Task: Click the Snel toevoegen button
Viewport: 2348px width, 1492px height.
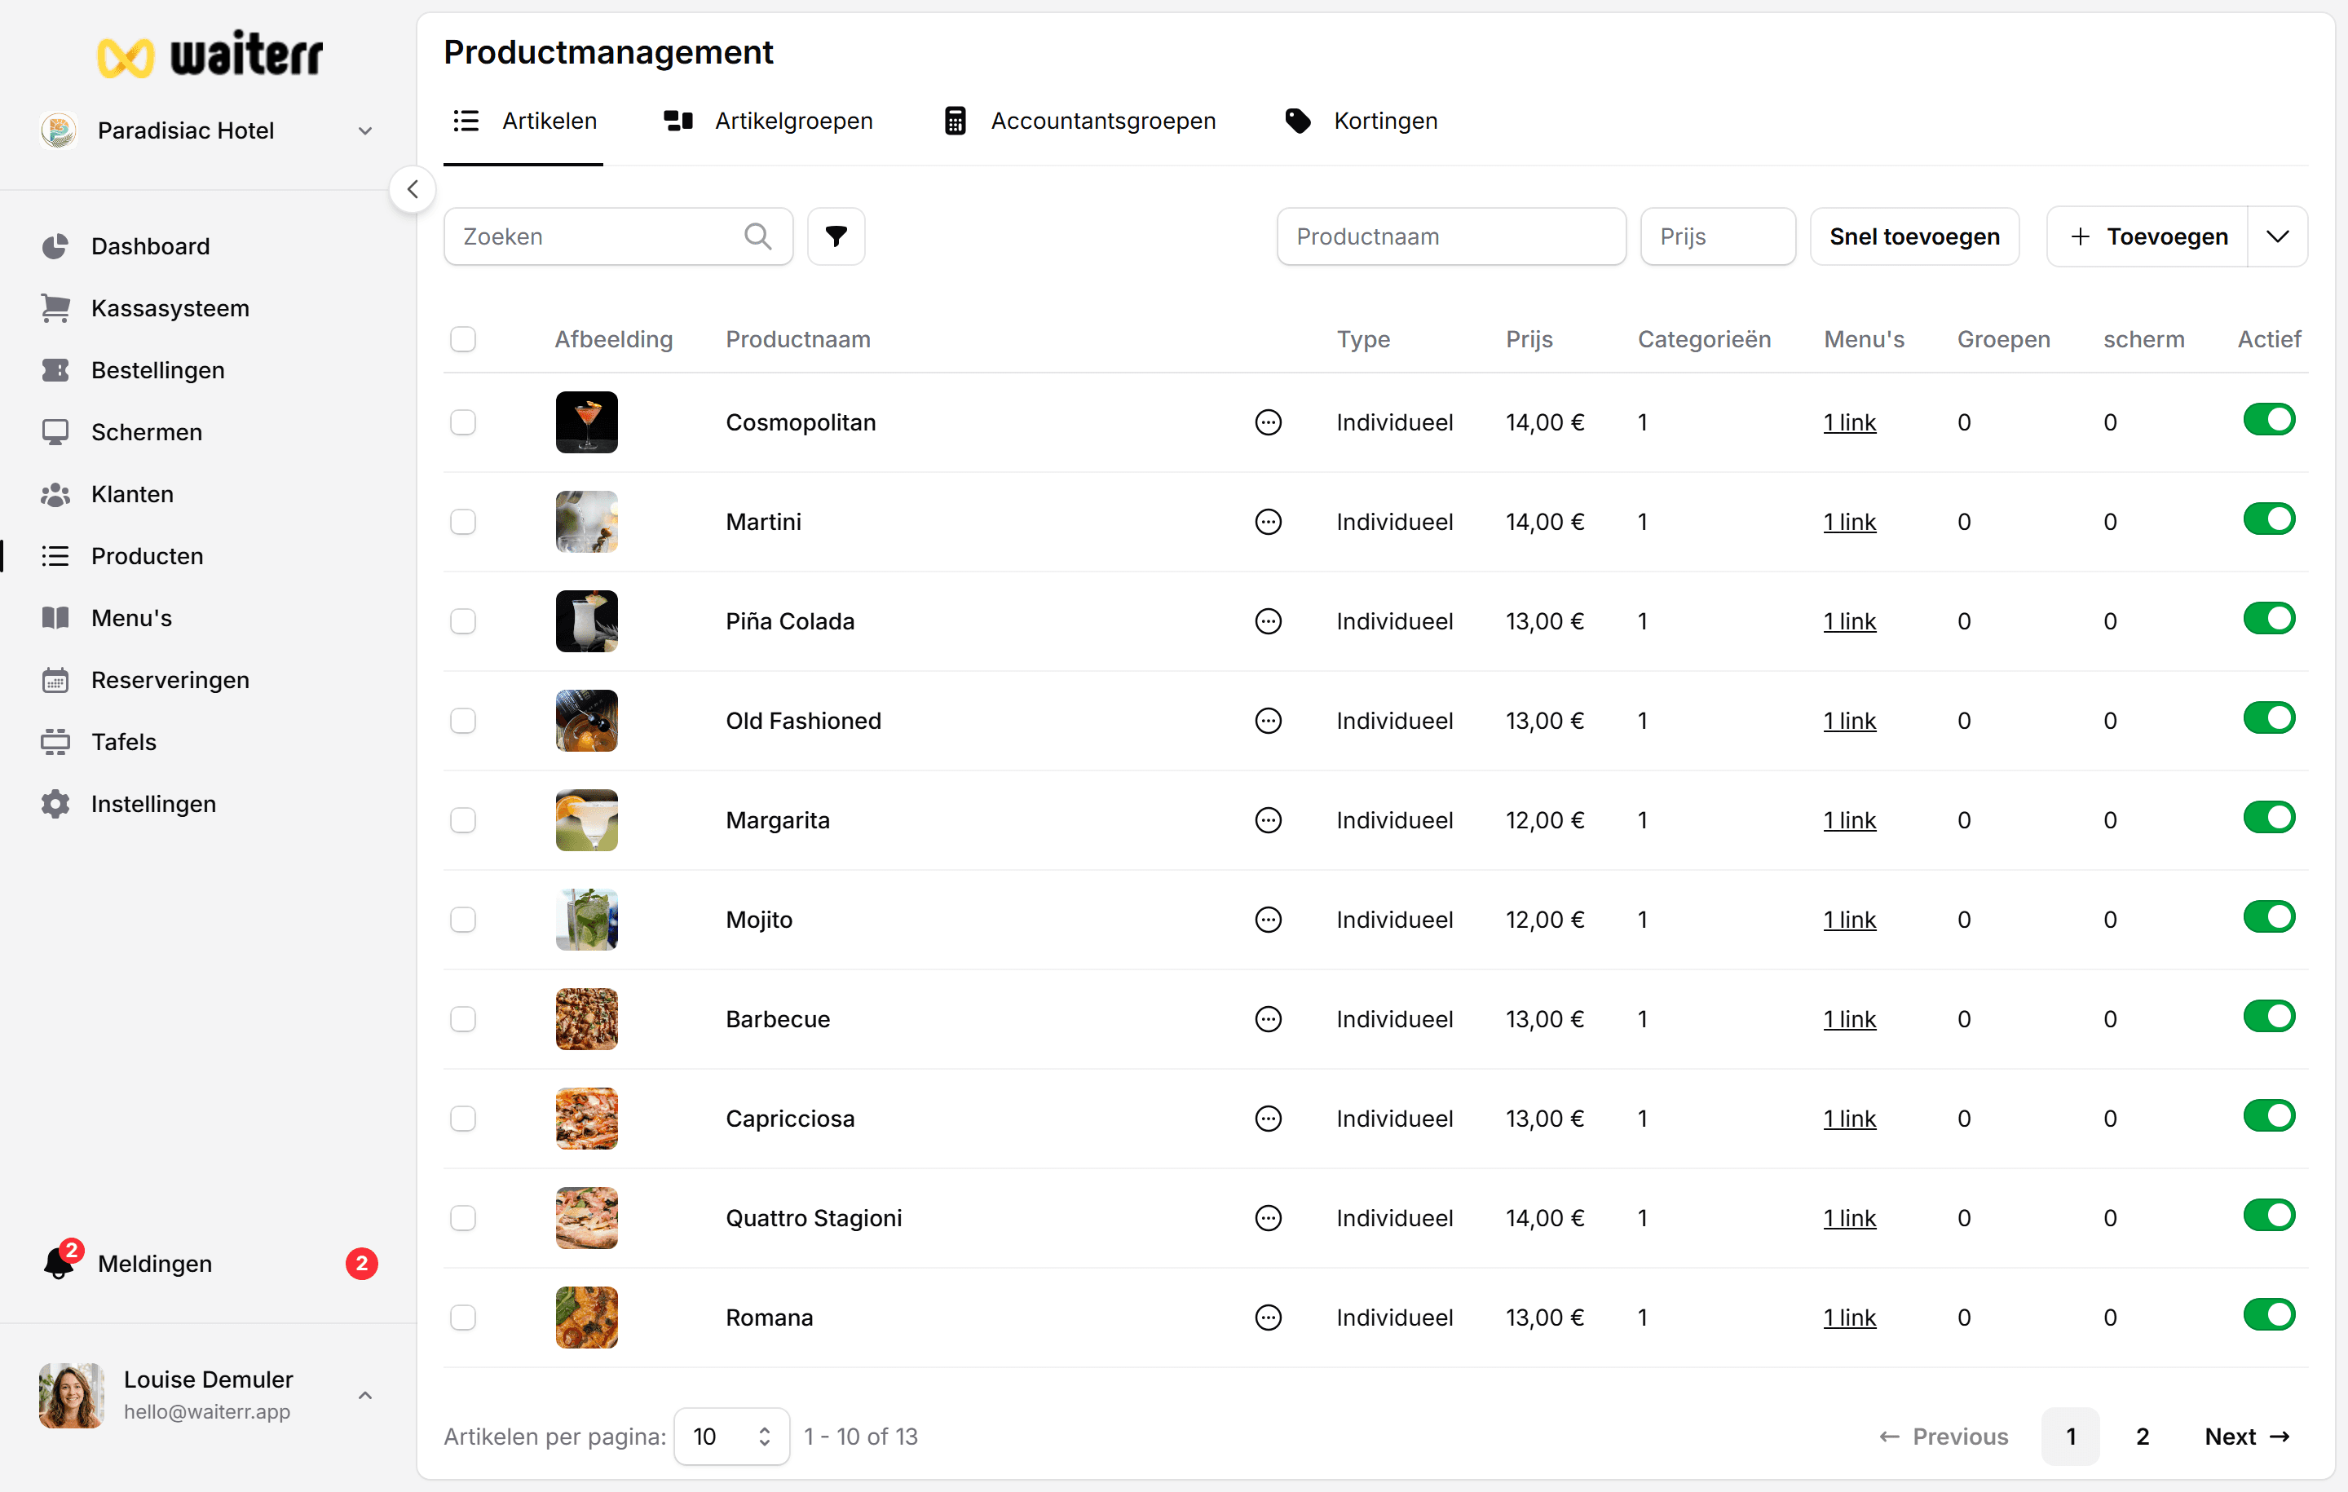Action: tap(1914, 236)
